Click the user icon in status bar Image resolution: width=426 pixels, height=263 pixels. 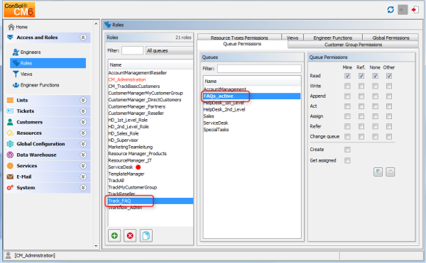[x=9, y=255]
